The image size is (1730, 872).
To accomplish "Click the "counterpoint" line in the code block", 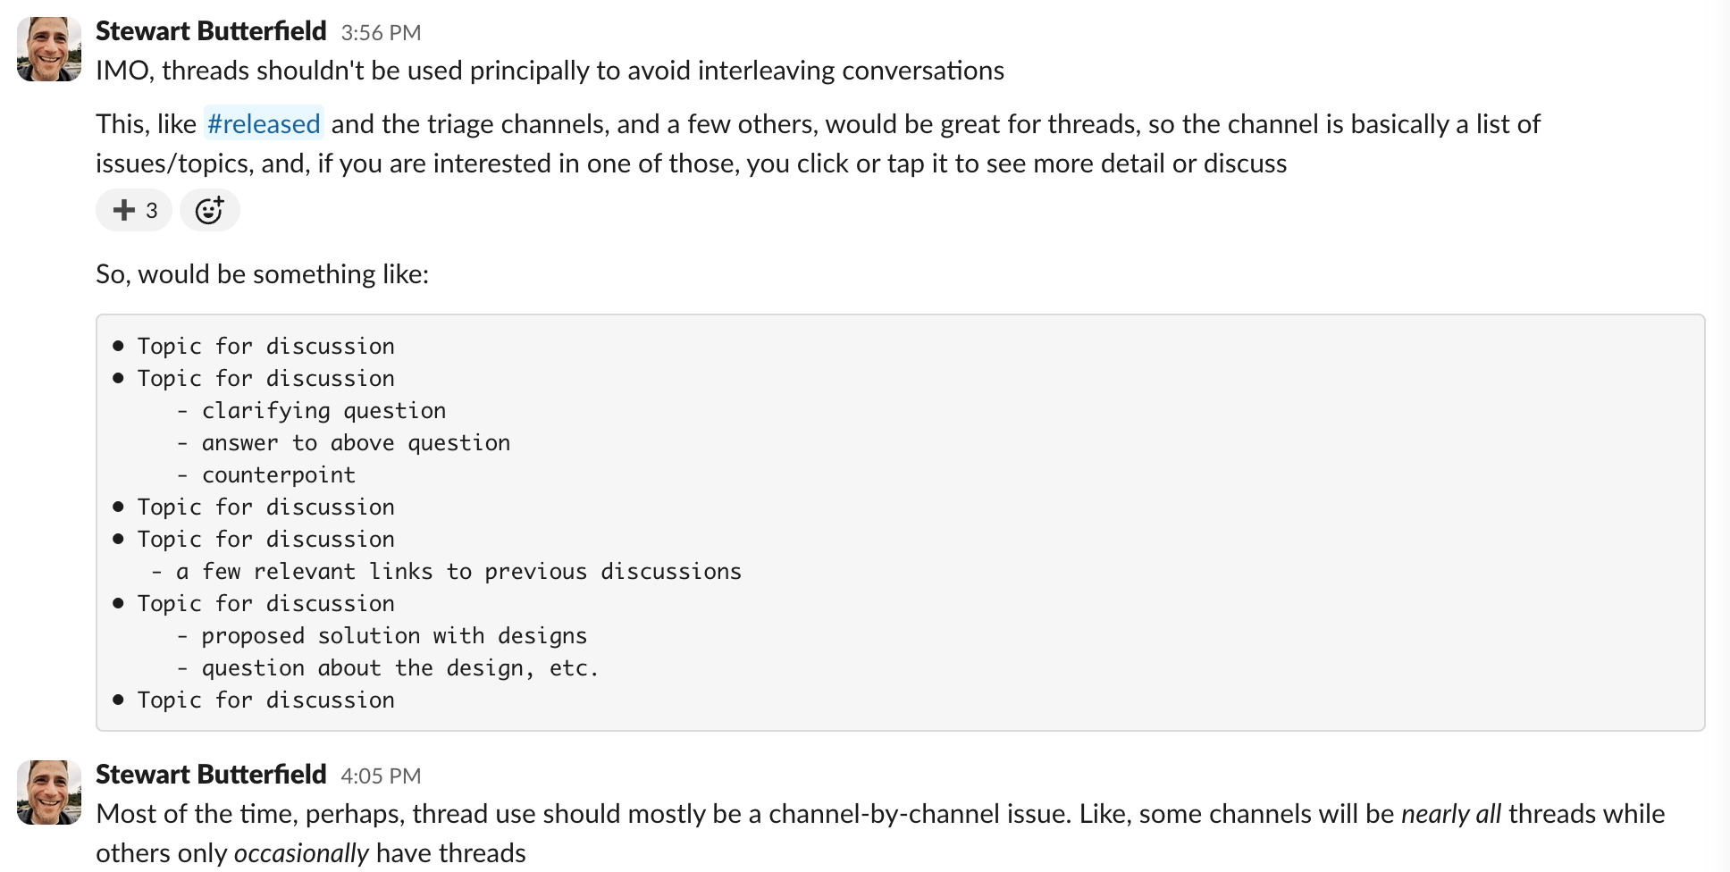I will [278, 475].
